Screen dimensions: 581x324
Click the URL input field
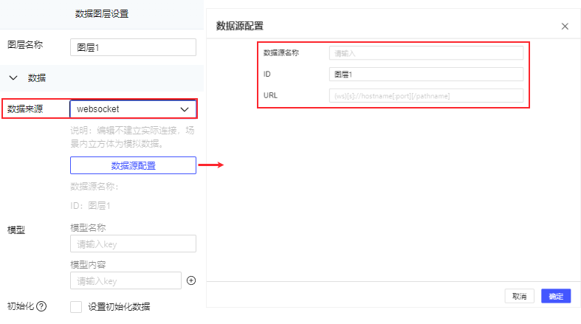[x=426, y=96]
